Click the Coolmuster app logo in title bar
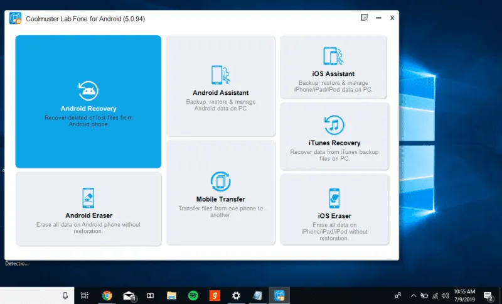Screen dimensions: 502x304 point(15,18)
